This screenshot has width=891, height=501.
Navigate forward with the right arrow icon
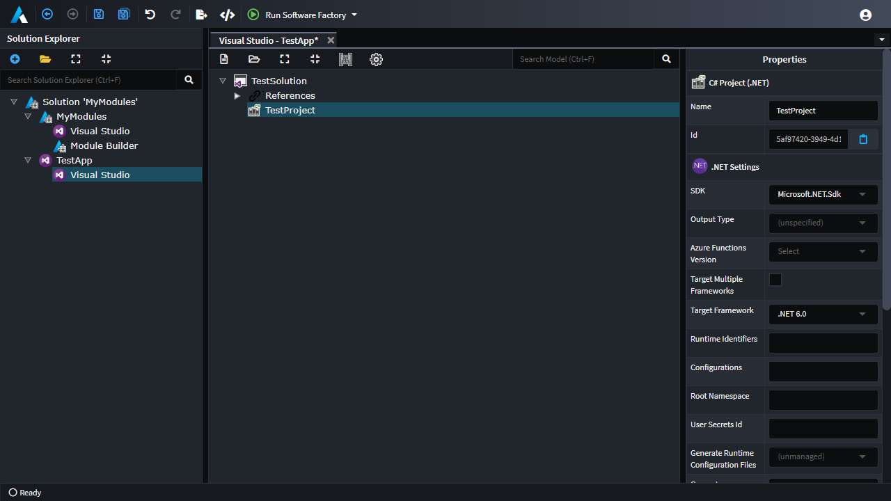[72, 14]
